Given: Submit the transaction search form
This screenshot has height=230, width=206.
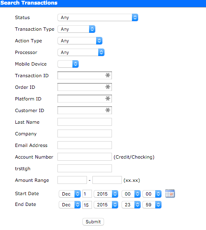Looking at the screenshot, I should [93, 222].
